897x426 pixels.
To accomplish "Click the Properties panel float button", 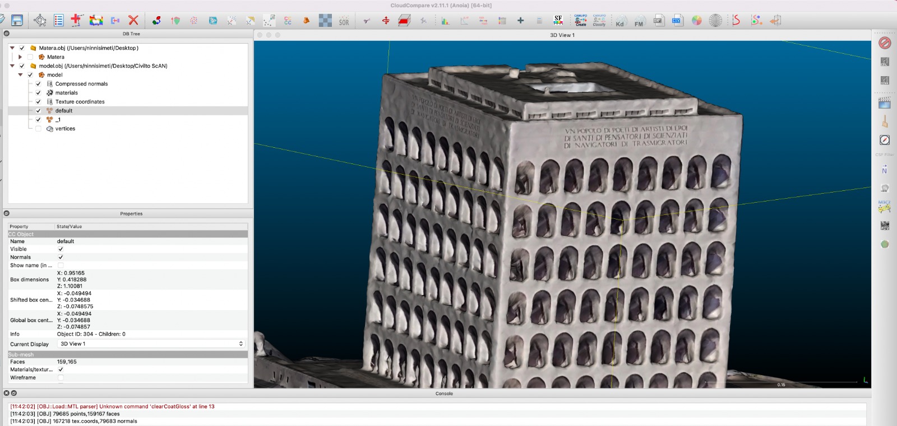I will pyautogui.click(x=7, y=213).
